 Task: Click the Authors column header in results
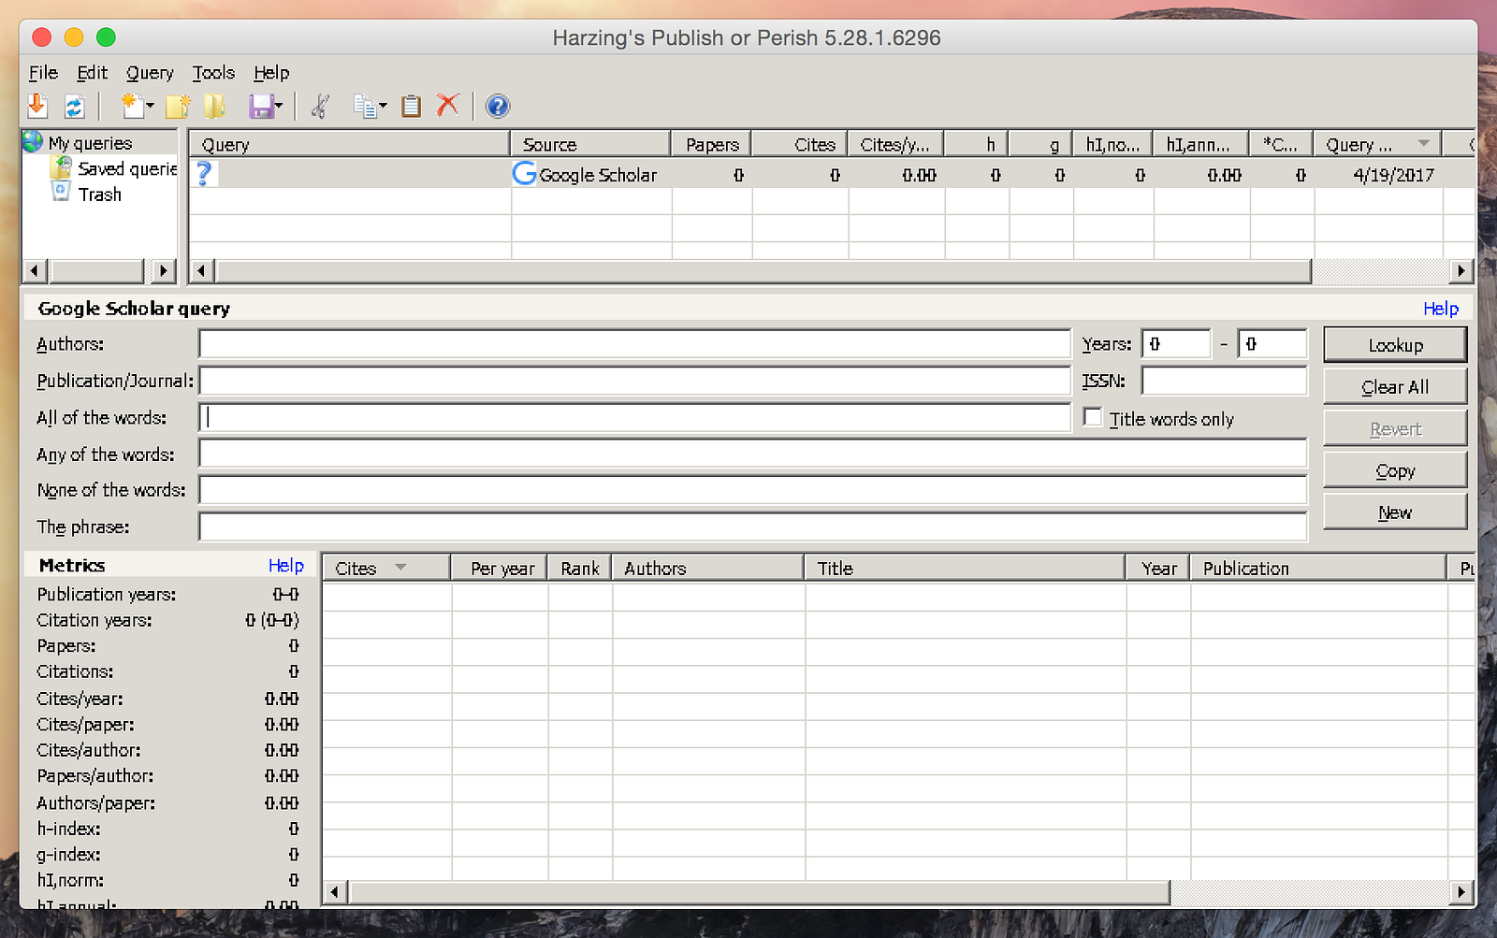point(708,568)
